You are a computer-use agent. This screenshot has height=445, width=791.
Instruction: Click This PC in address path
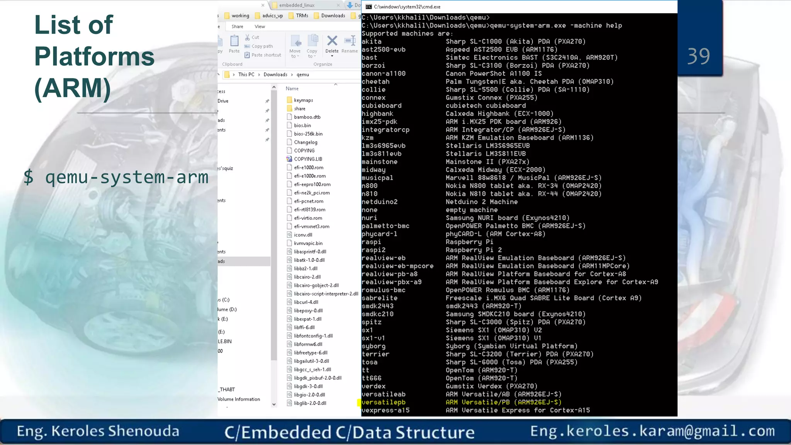[246, 75]
